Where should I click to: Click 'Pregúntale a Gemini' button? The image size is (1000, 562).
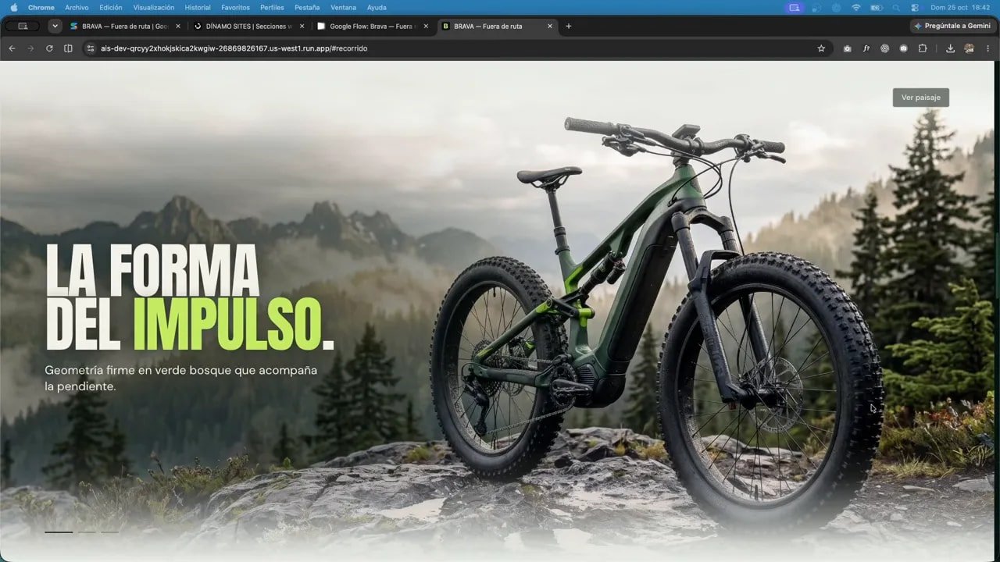coord(952,26)
